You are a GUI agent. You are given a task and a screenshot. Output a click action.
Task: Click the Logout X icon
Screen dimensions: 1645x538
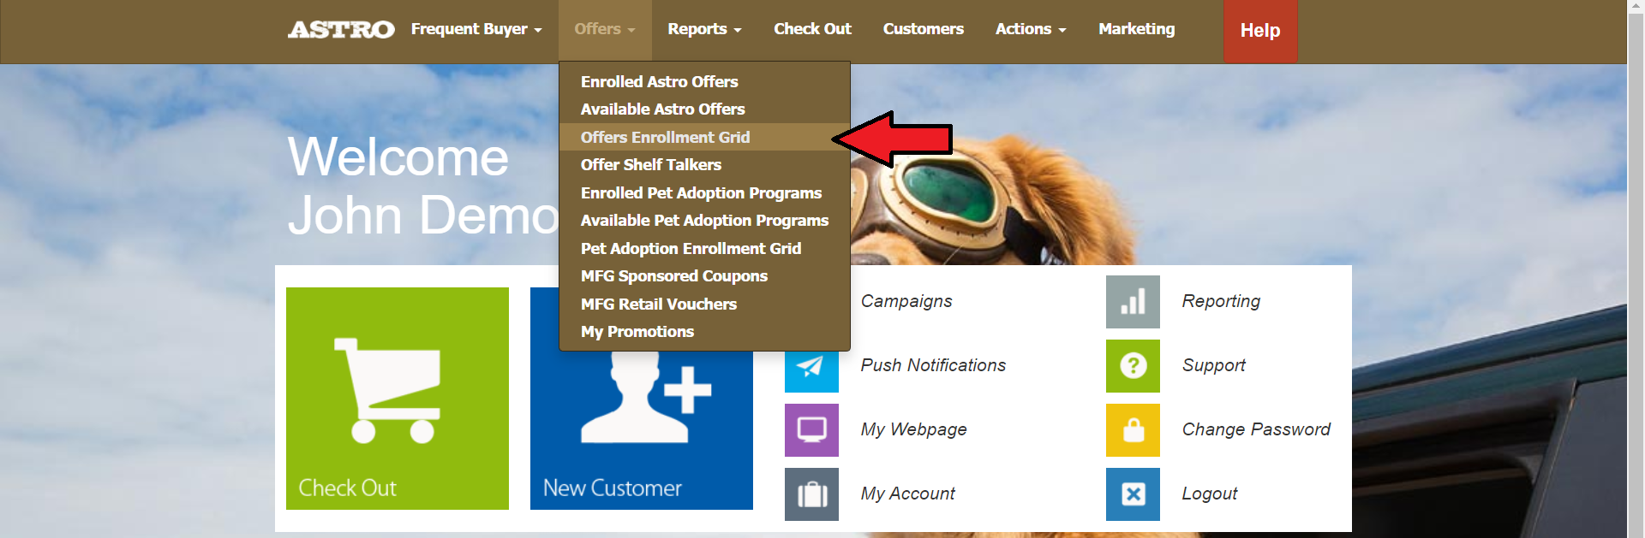click(x=1133, y=494)
